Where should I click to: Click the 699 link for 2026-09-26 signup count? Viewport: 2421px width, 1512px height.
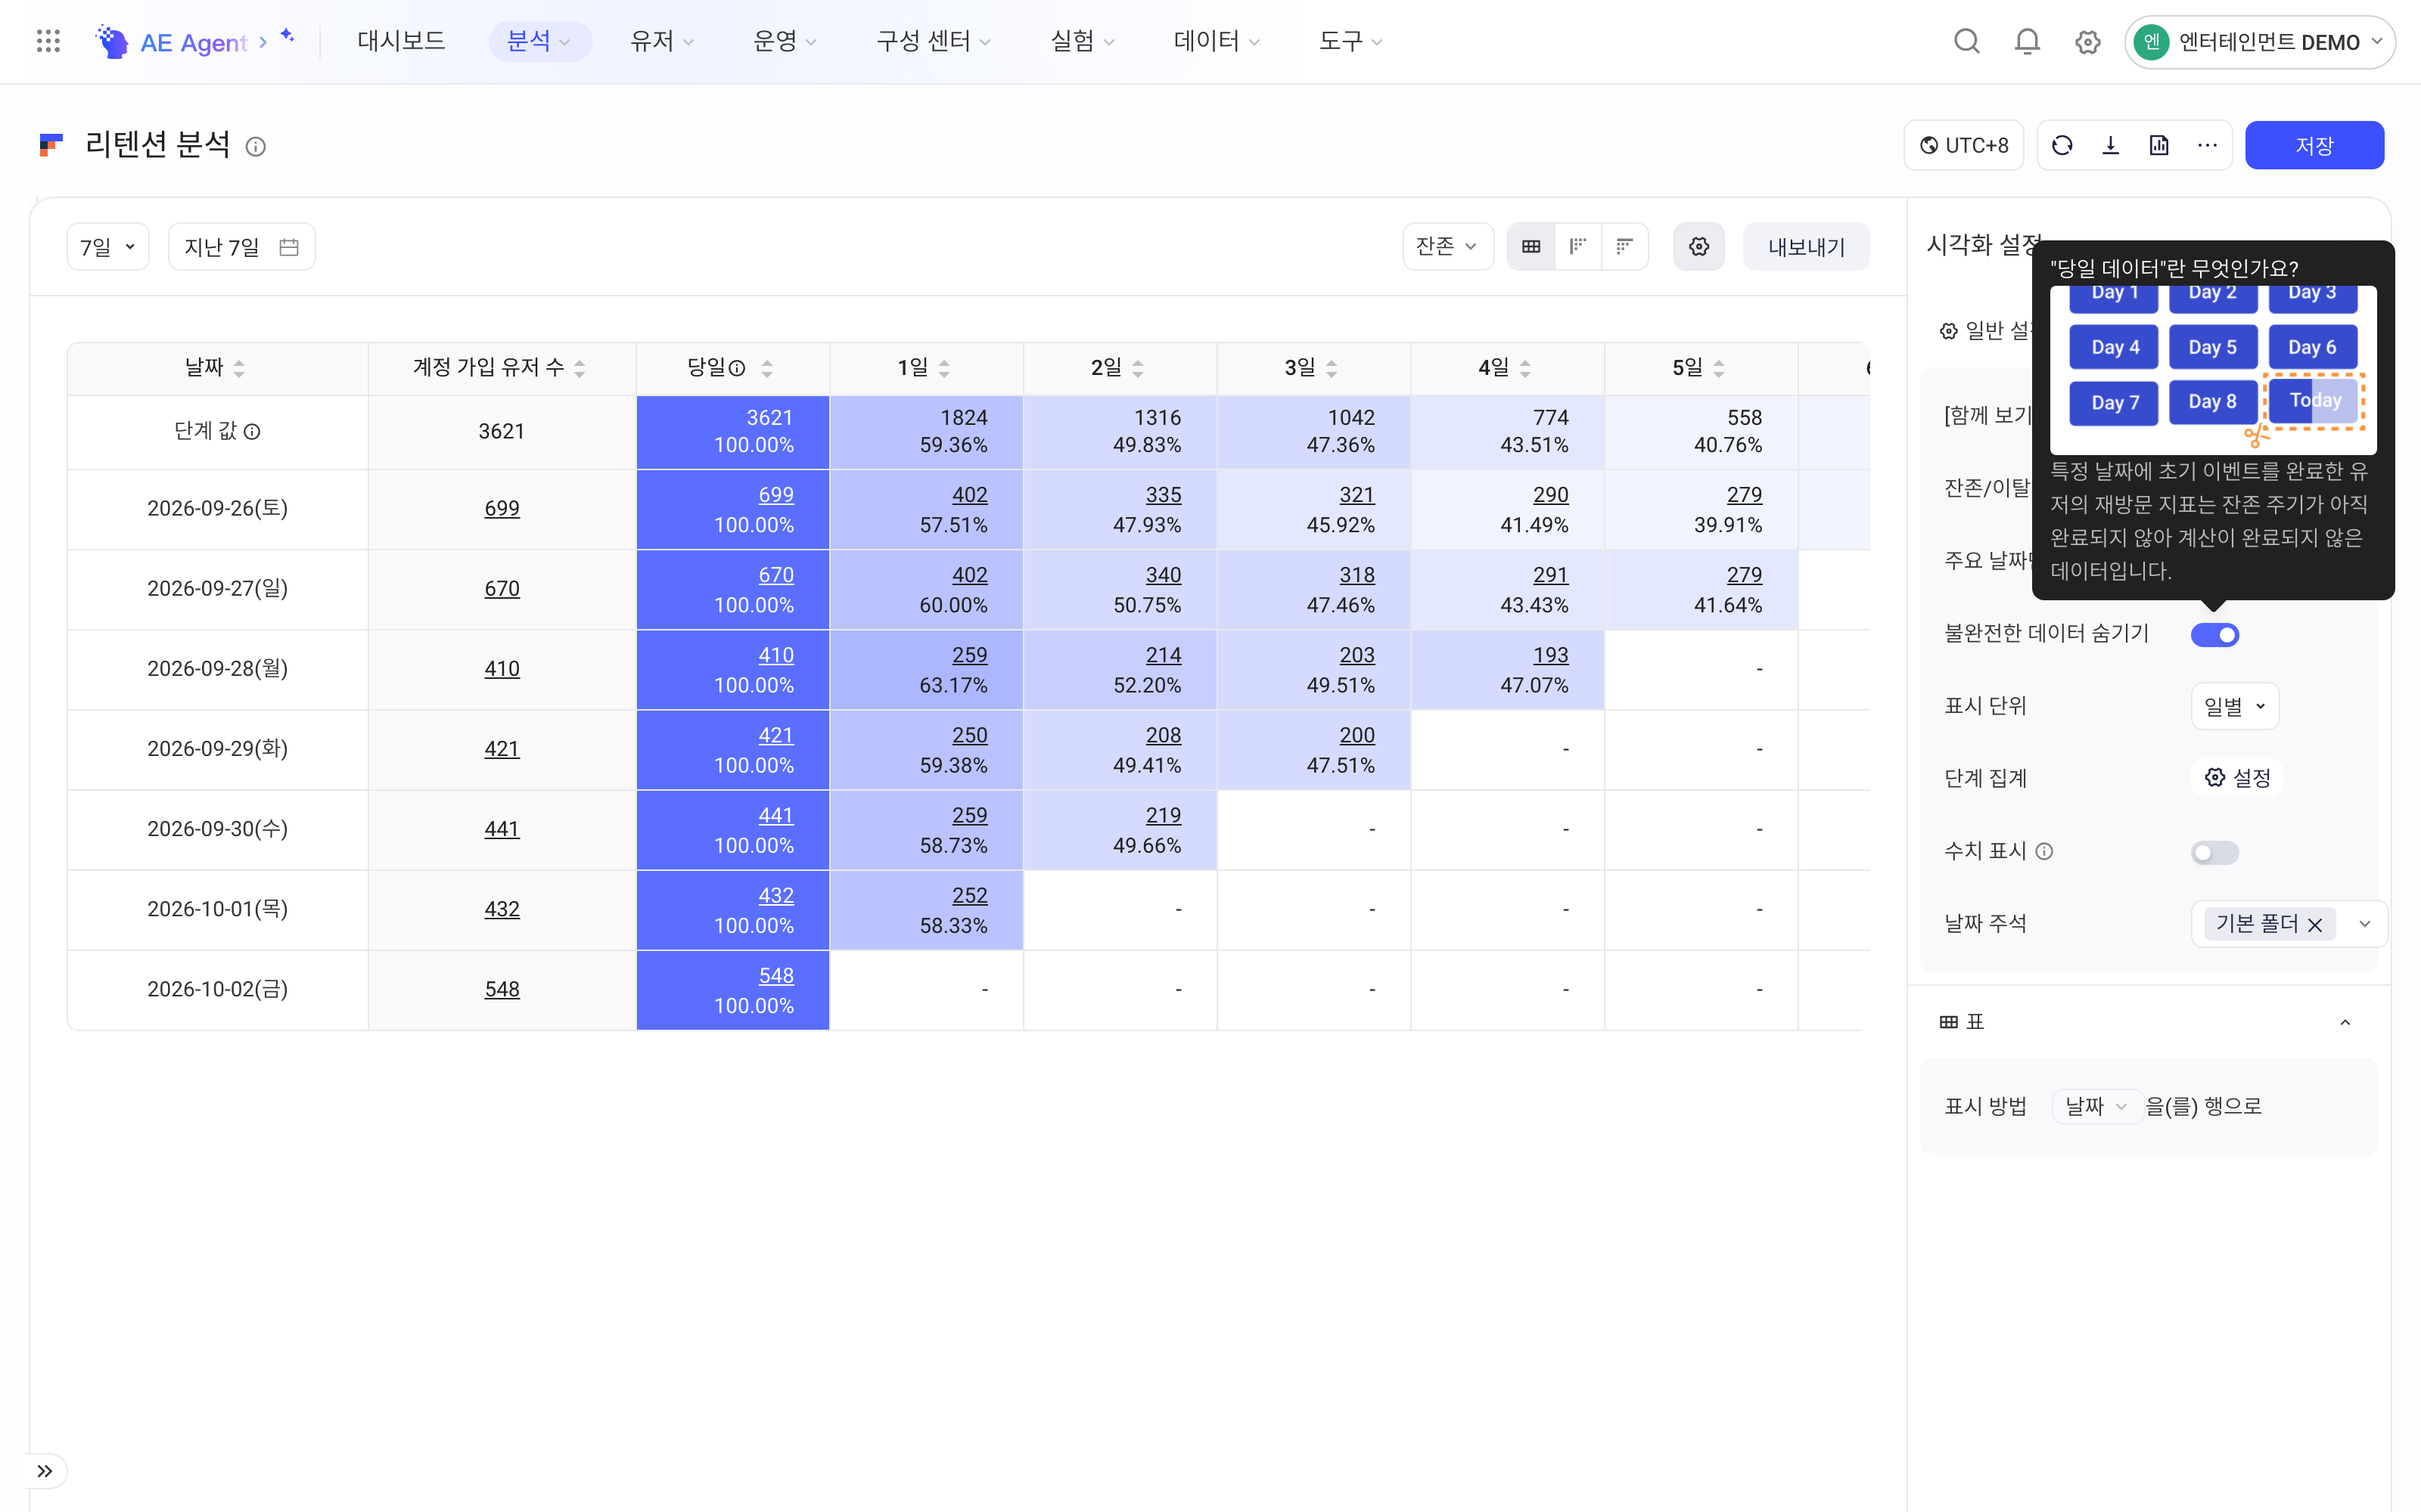tap(502, 509)
